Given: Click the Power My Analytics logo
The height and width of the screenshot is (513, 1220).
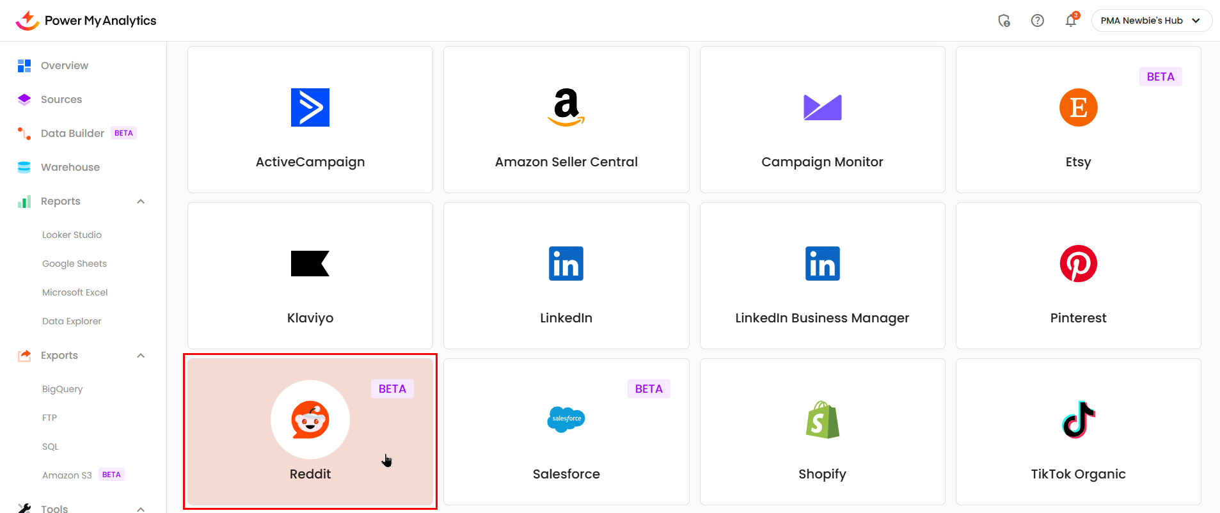Looking at the screenshot, I should tap(86, 20).
